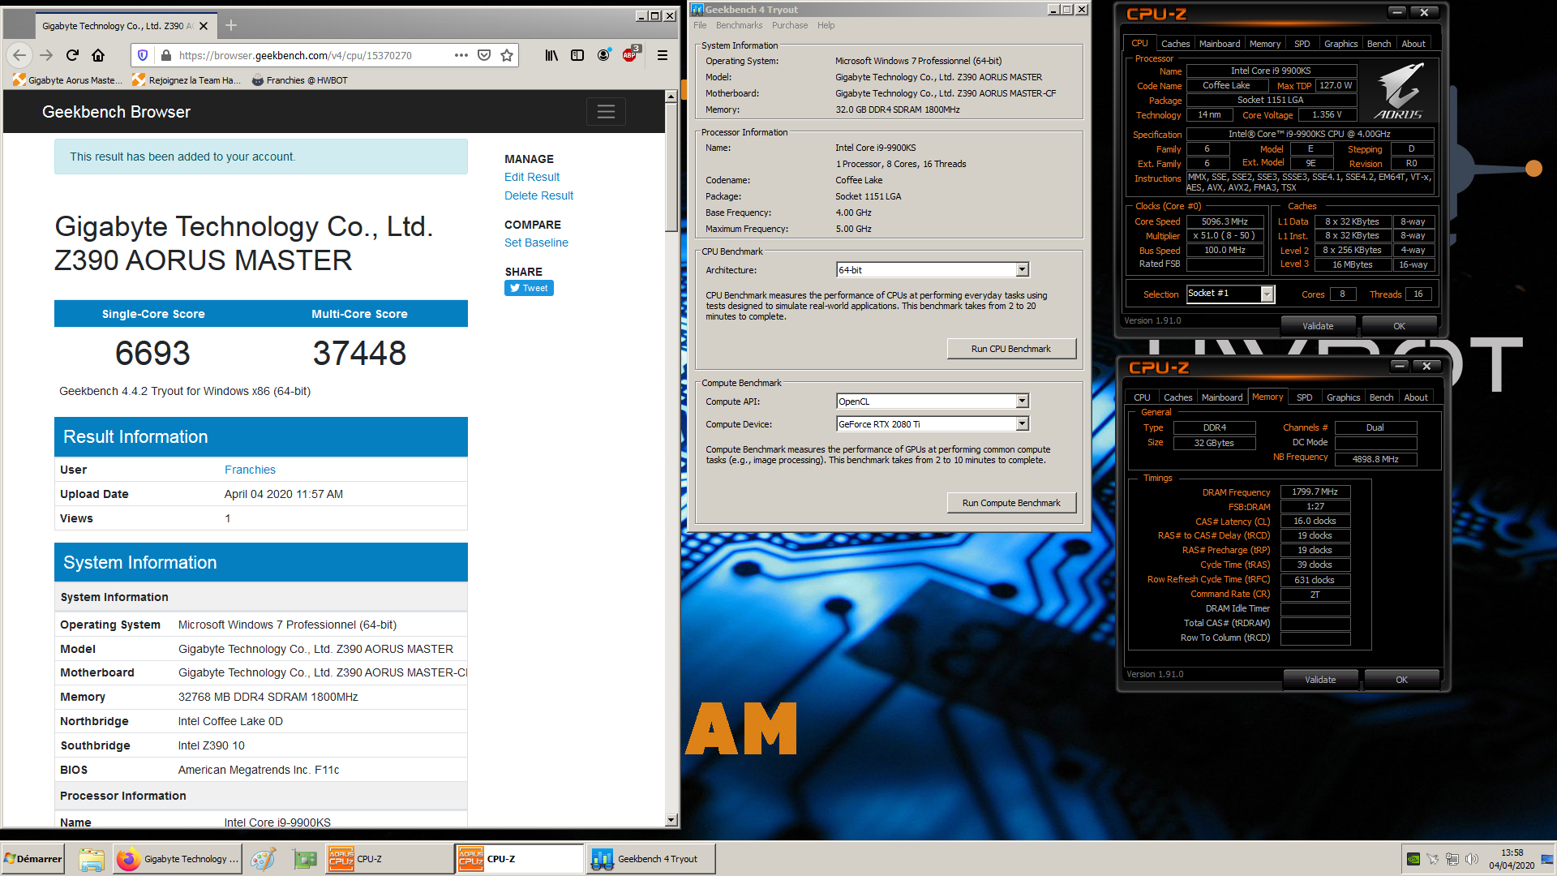
Task: Click Validate in bottom CPU-Z window
Action: [x=1320, y=680]
